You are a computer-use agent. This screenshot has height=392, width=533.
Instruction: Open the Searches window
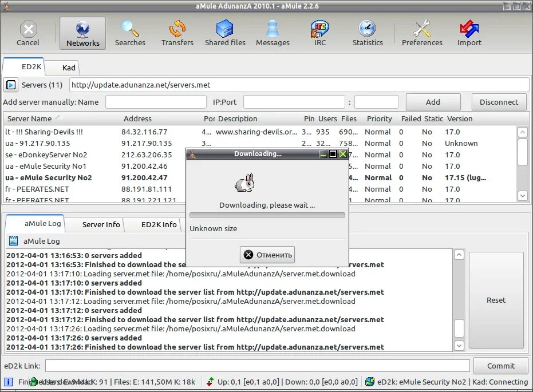pos(130,33)
